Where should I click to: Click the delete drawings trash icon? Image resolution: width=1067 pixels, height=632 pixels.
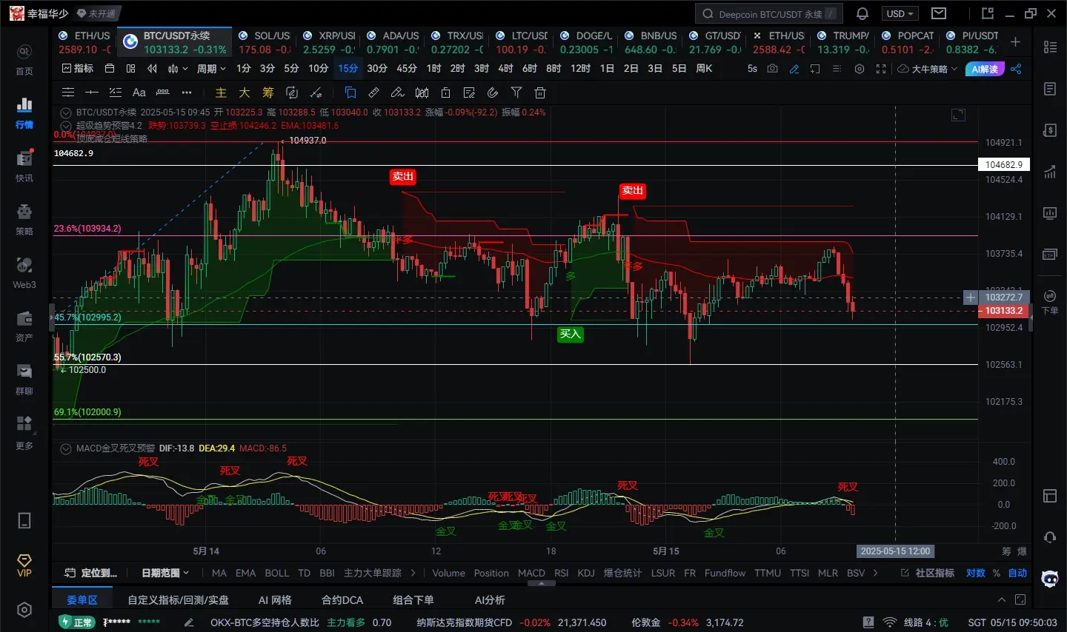pyautogui.click(x=540, y=93)
